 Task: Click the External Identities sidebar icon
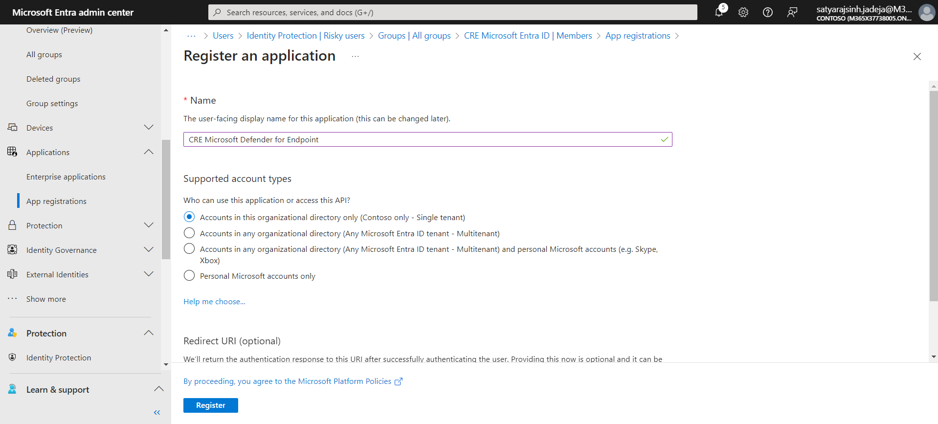click(x=12, y=274)
